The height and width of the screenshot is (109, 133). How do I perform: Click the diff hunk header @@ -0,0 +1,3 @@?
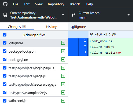tap(103, 34)
